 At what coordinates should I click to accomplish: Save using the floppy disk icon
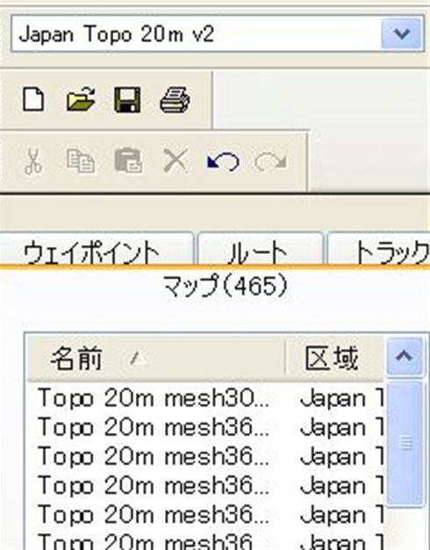coord(127,99)
